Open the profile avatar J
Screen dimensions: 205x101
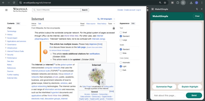tap(196, 3)
